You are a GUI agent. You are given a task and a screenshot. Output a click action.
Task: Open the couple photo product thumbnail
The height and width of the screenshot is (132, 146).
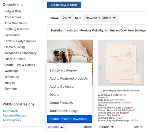(x=70, y=51)
